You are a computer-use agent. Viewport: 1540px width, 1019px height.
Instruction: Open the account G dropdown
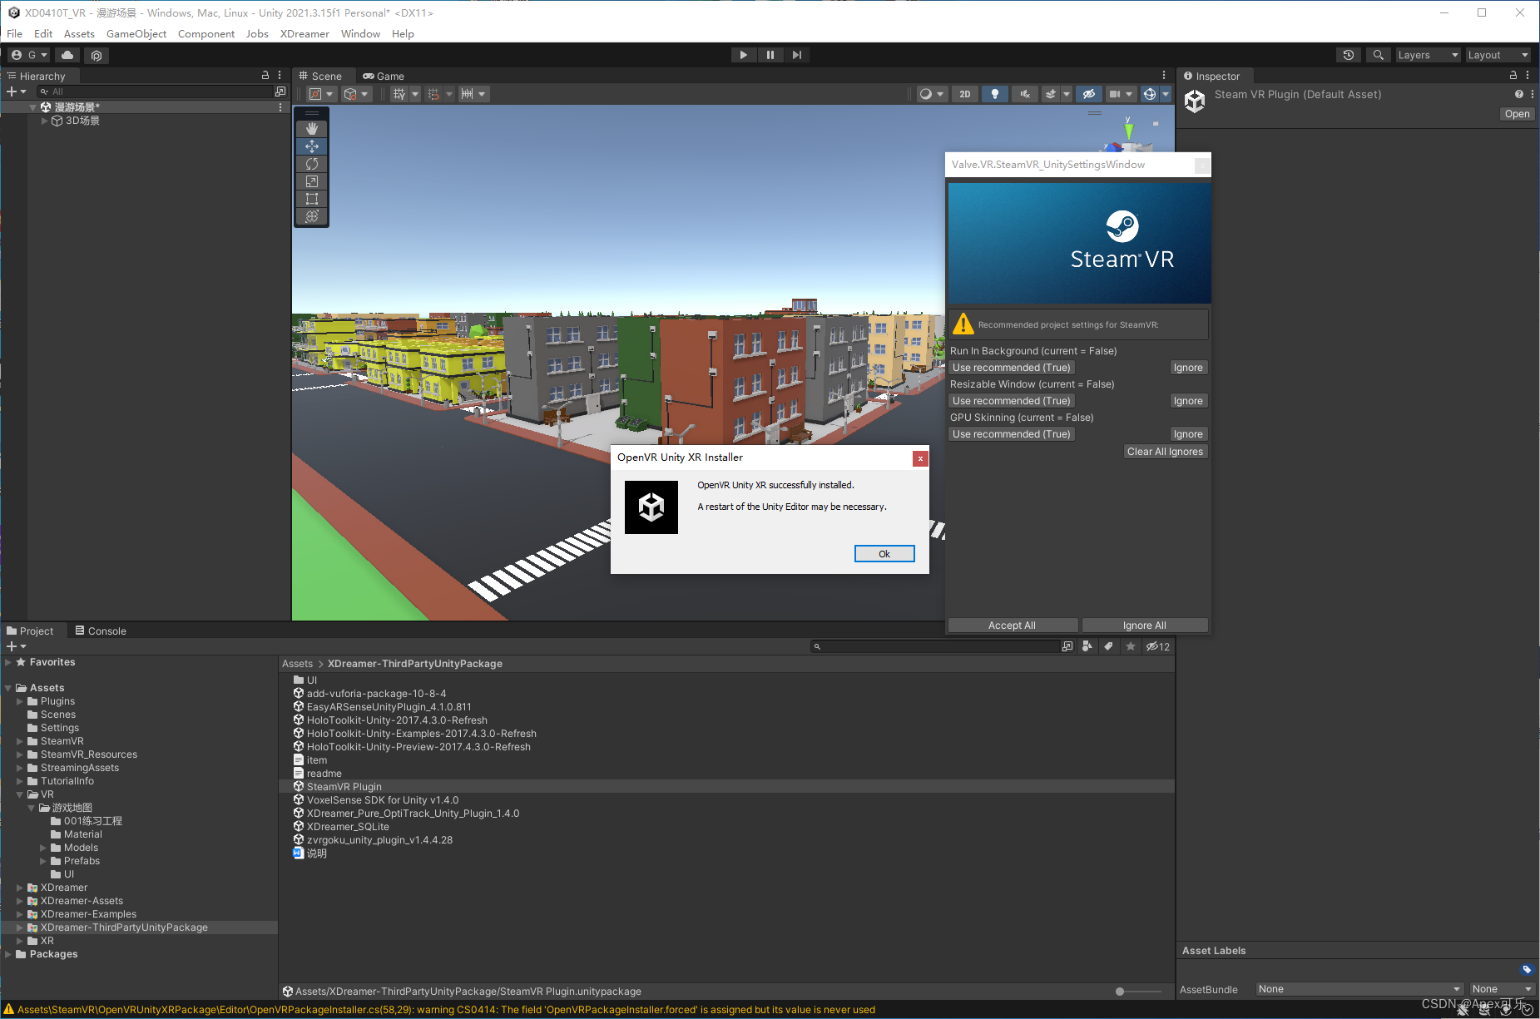tap(29, 55)
